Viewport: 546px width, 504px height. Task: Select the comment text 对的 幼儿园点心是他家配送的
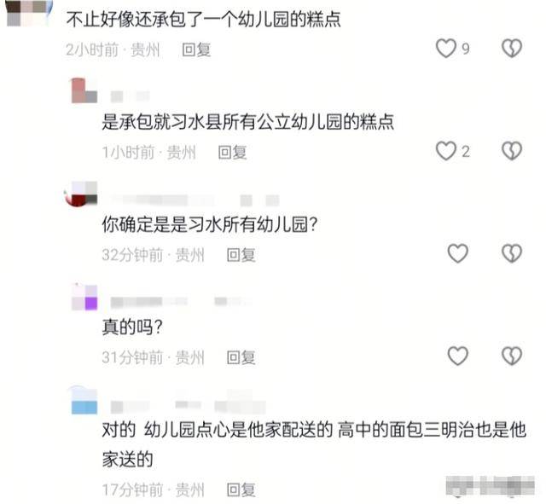click(218, 430)
